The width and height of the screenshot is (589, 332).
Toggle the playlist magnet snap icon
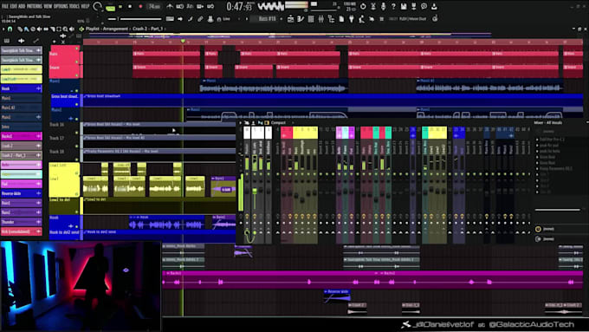[10, 29]
